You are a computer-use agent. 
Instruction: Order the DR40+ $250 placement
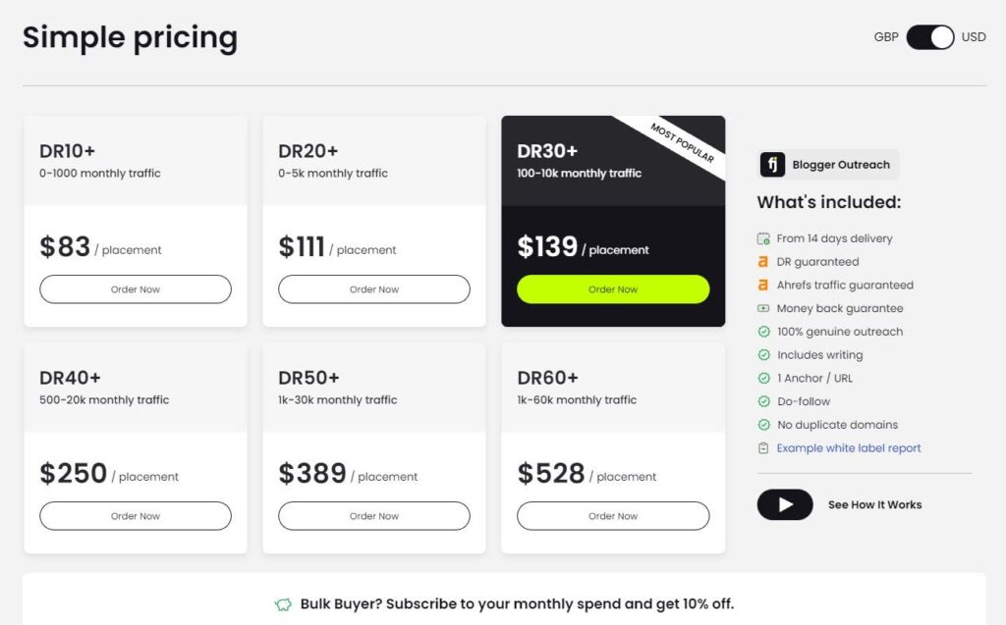[136, 516]
